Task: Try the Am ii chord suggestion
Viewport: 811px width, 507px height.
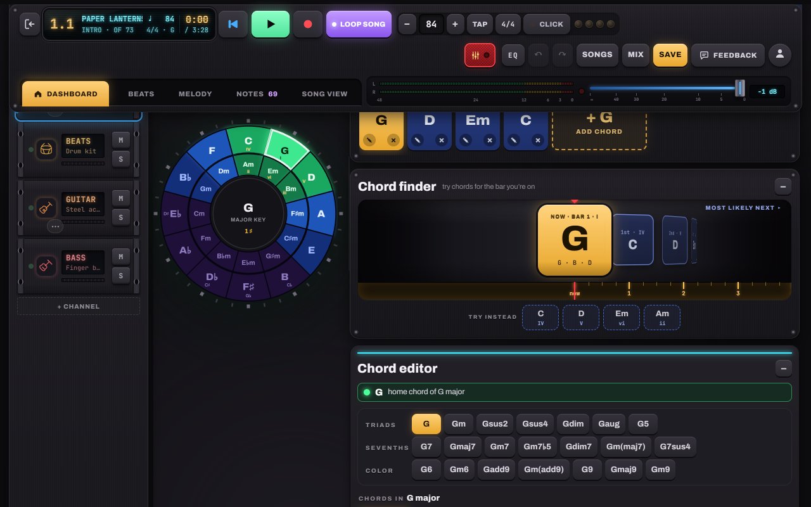Action: coord(662,317)
